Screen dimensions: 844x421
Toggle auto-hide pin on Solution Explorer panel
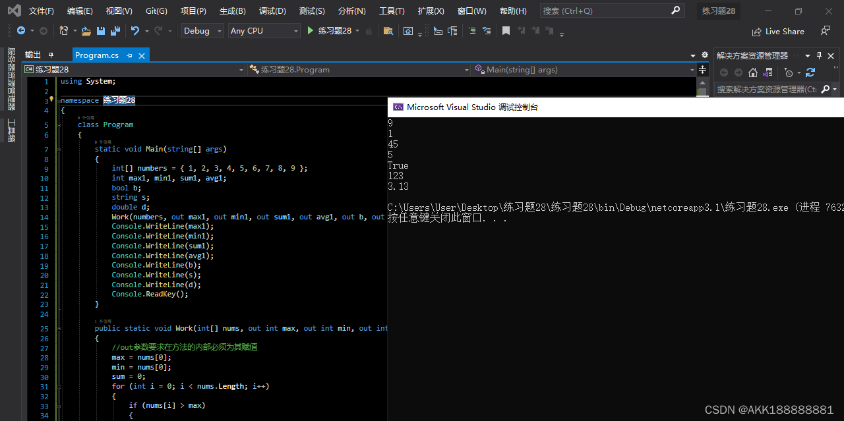820,55
